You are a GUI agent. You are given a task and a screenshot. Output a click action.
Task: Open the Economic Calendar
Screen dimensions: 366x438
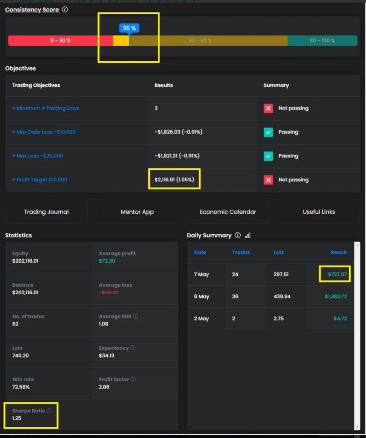(x=228, y=212)
